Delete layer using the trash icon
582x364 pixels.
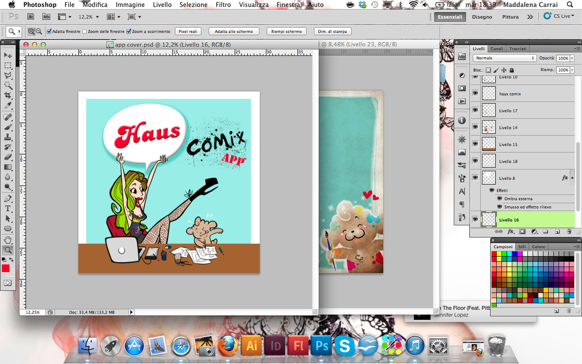pos(569,232)
